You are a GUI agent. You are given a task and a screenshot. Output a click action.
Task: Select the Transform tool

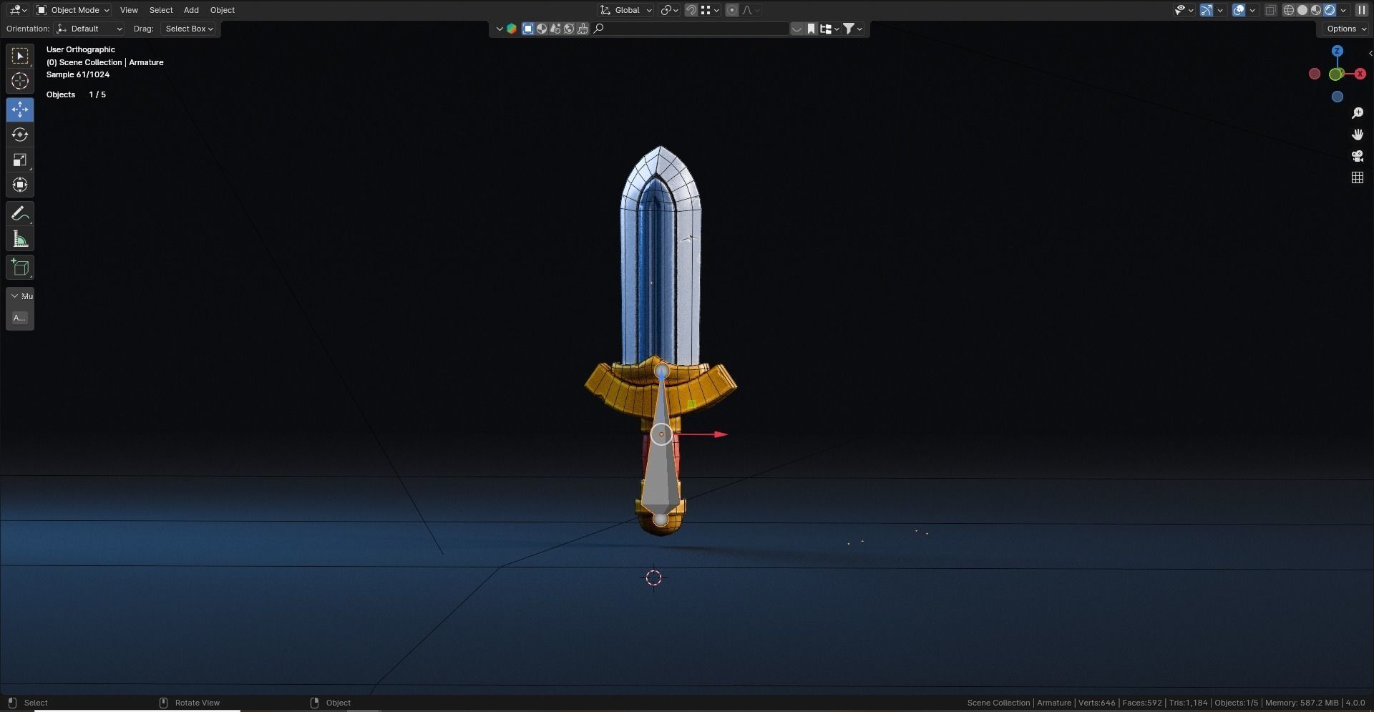click(20, 185)
